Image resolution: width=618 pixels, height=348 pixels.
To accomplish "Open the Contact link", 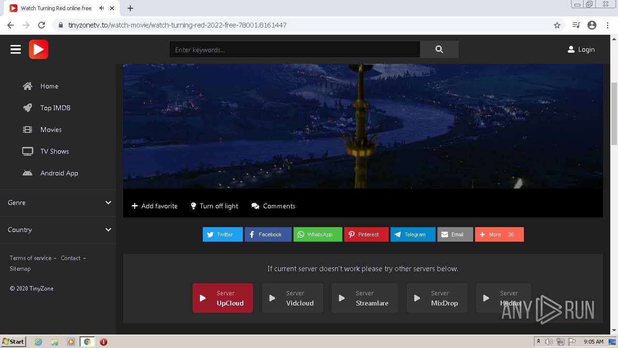I will [70, 258].
